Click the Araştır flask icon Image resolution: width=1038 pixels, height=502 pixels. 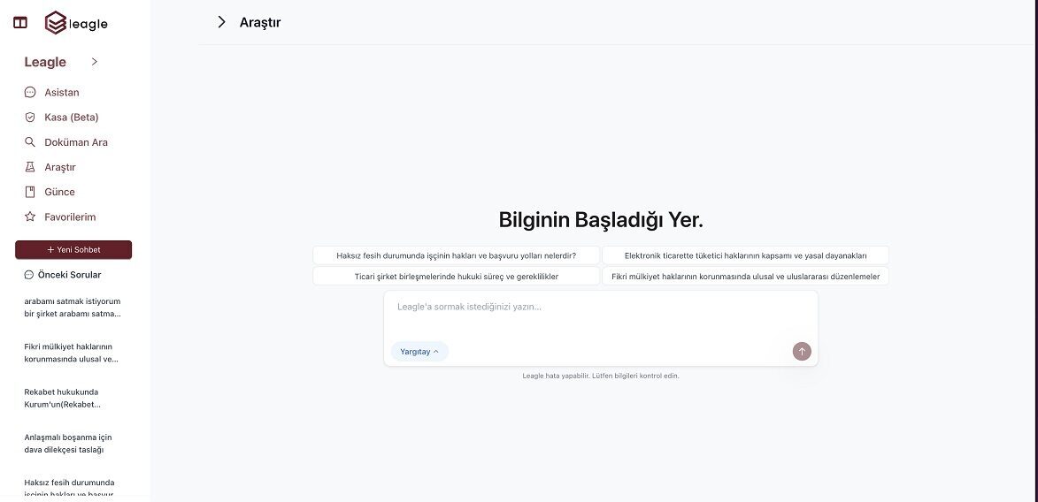[29, 167]
